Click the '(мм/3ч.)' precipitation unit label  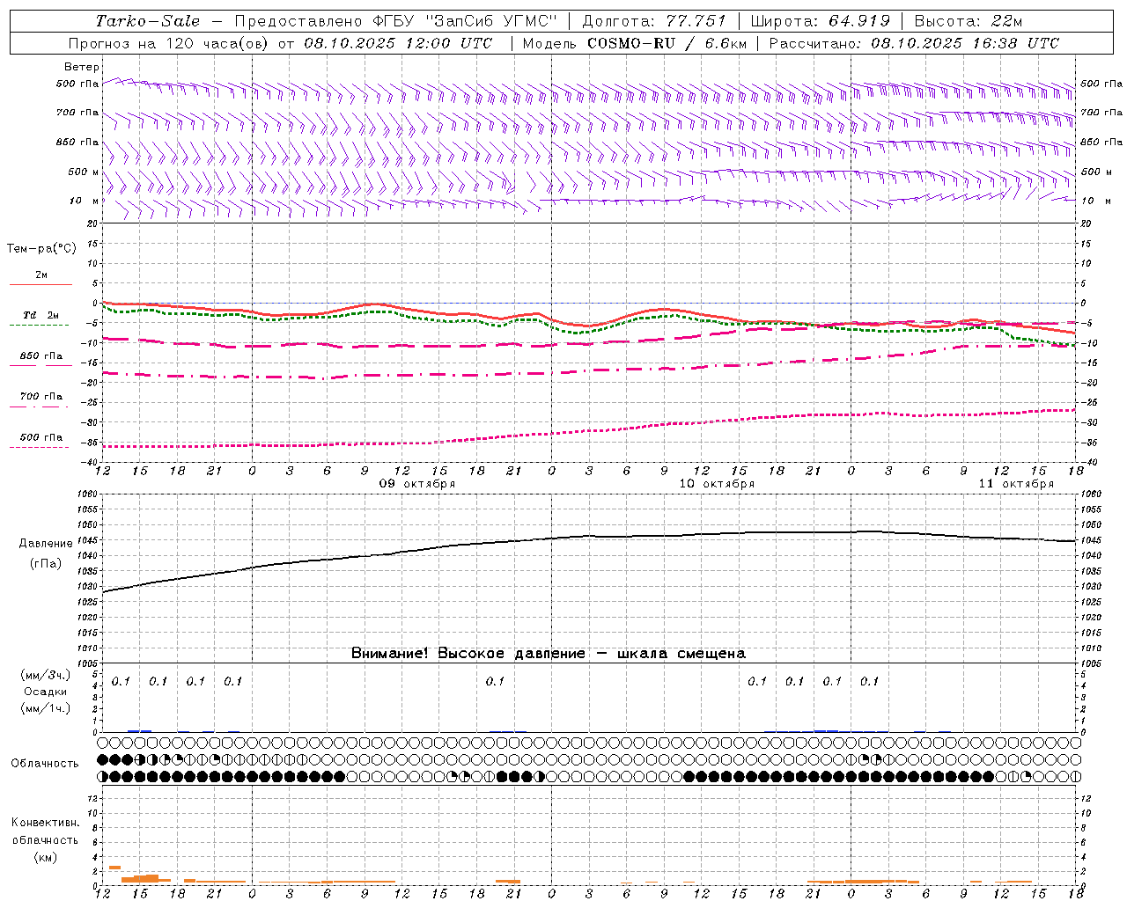point(46,675)
